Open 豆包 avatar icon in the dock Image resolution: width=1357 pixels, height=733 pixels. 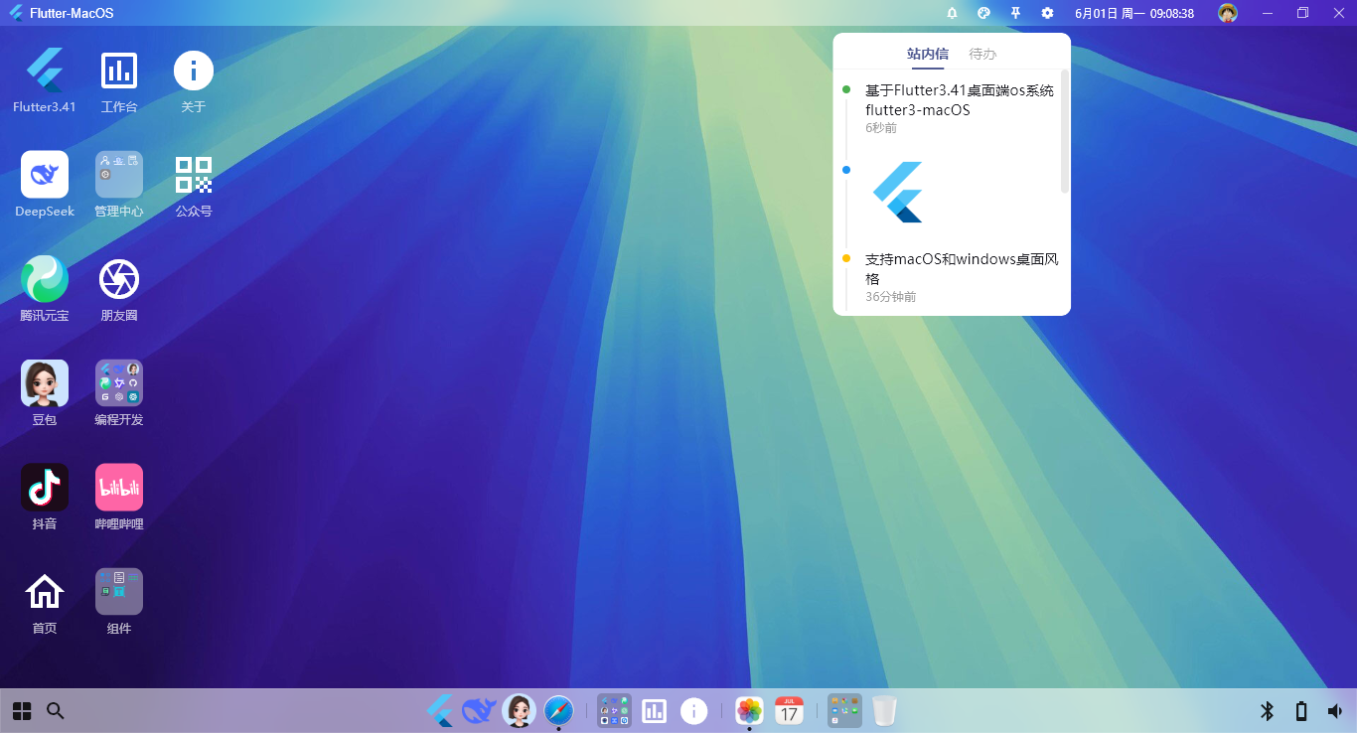519,710
